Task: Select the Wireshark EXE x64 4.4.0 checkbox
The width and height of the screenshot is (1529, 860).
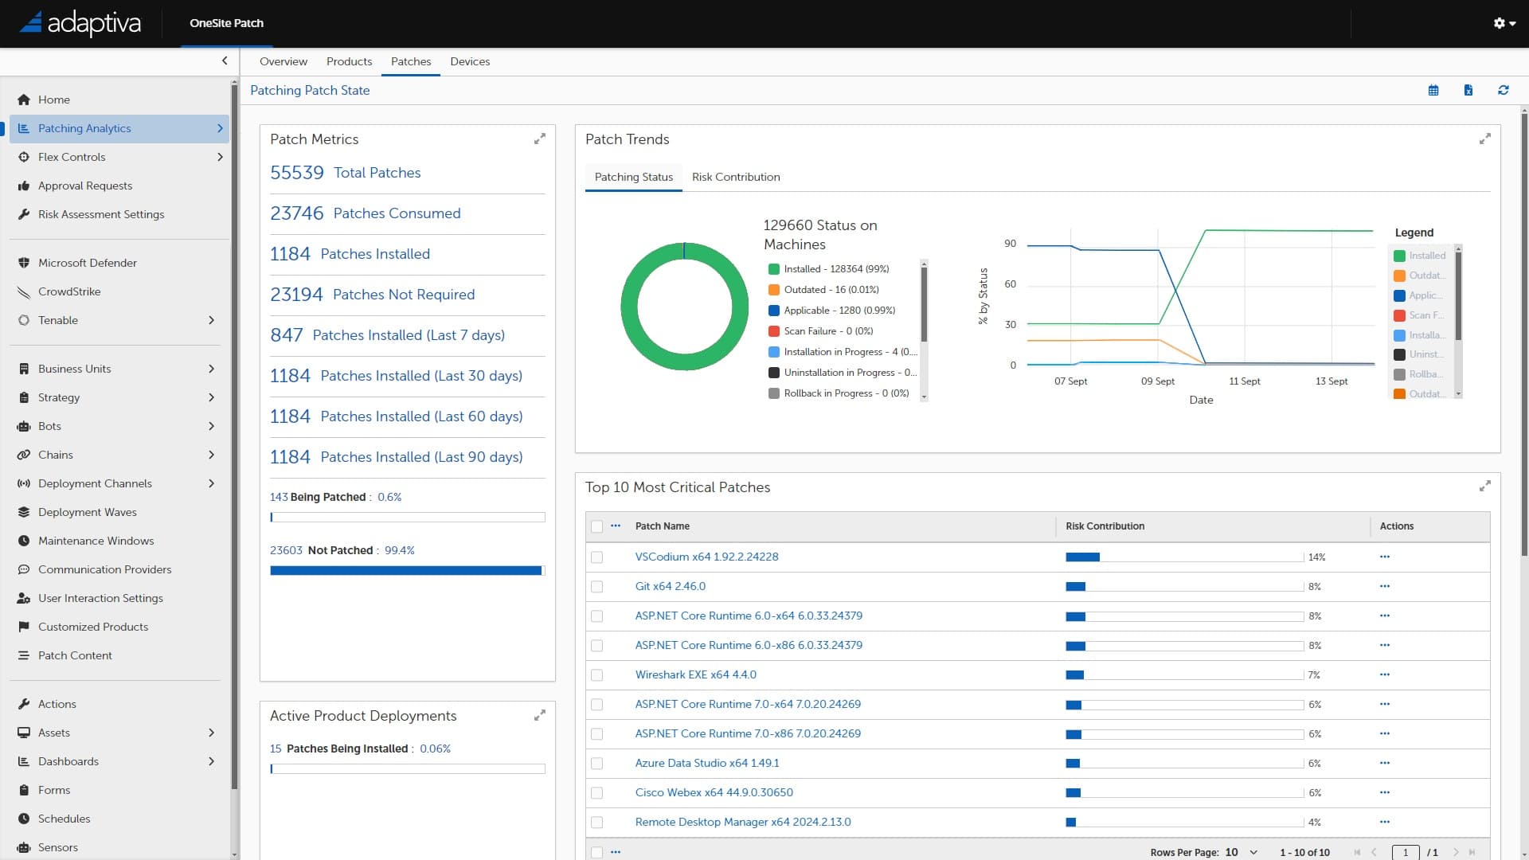Action: click(597, 675)
